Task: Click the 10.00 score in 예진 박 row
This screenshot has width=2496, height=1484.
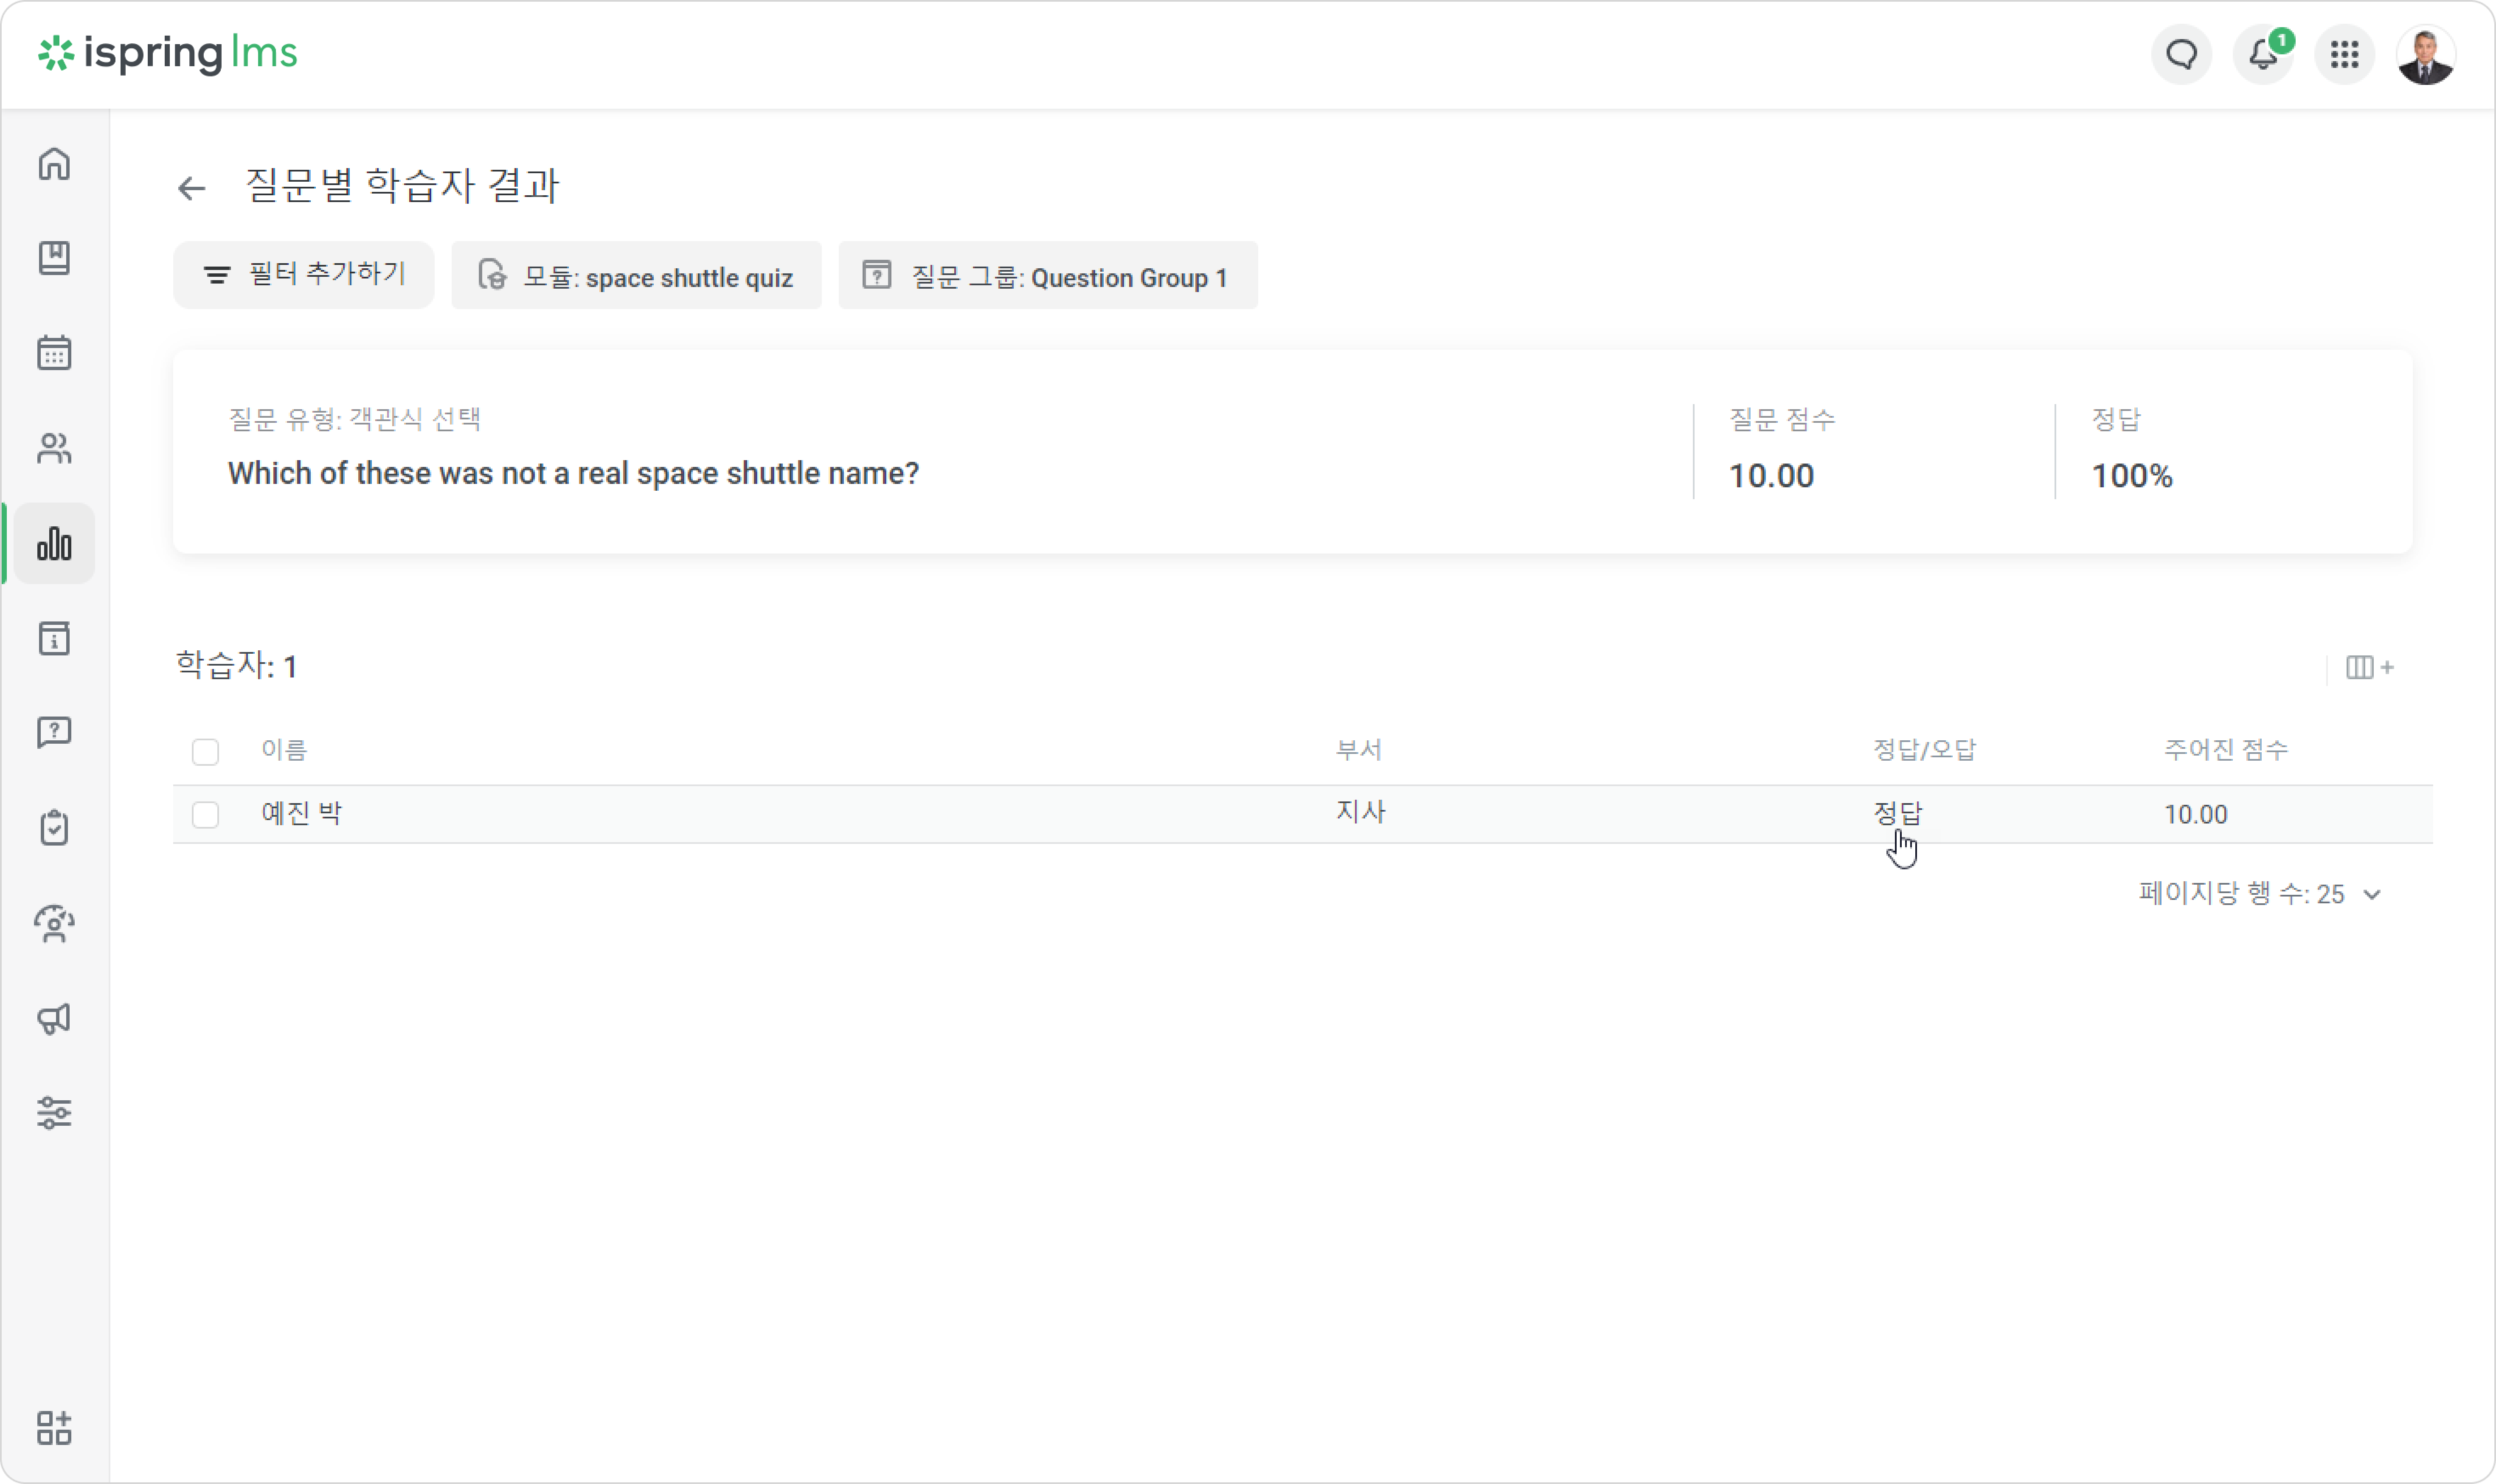Action: click(2195, 814)
